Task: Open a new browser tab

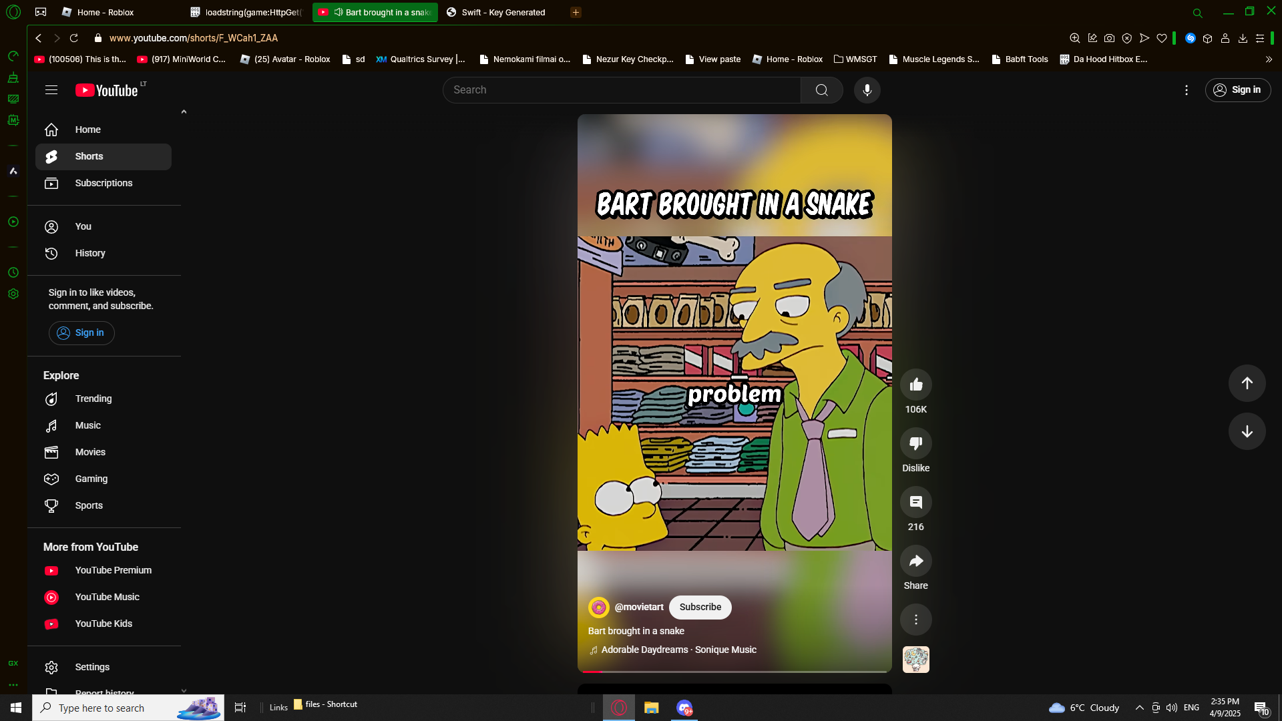Action: click(x=576, y=12)
